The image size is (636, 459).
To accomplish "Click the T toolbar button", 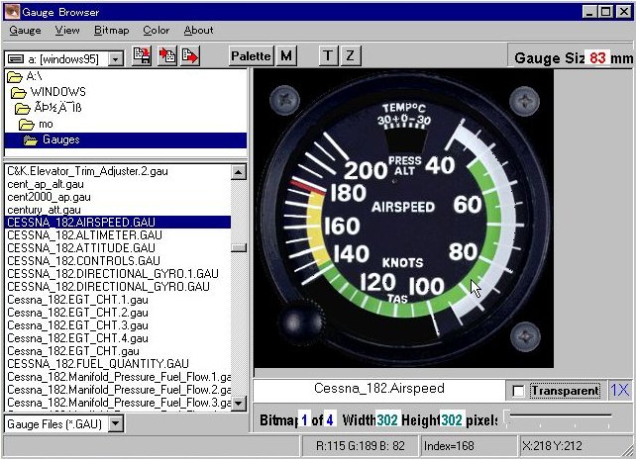I will click(x=328, y=55).
